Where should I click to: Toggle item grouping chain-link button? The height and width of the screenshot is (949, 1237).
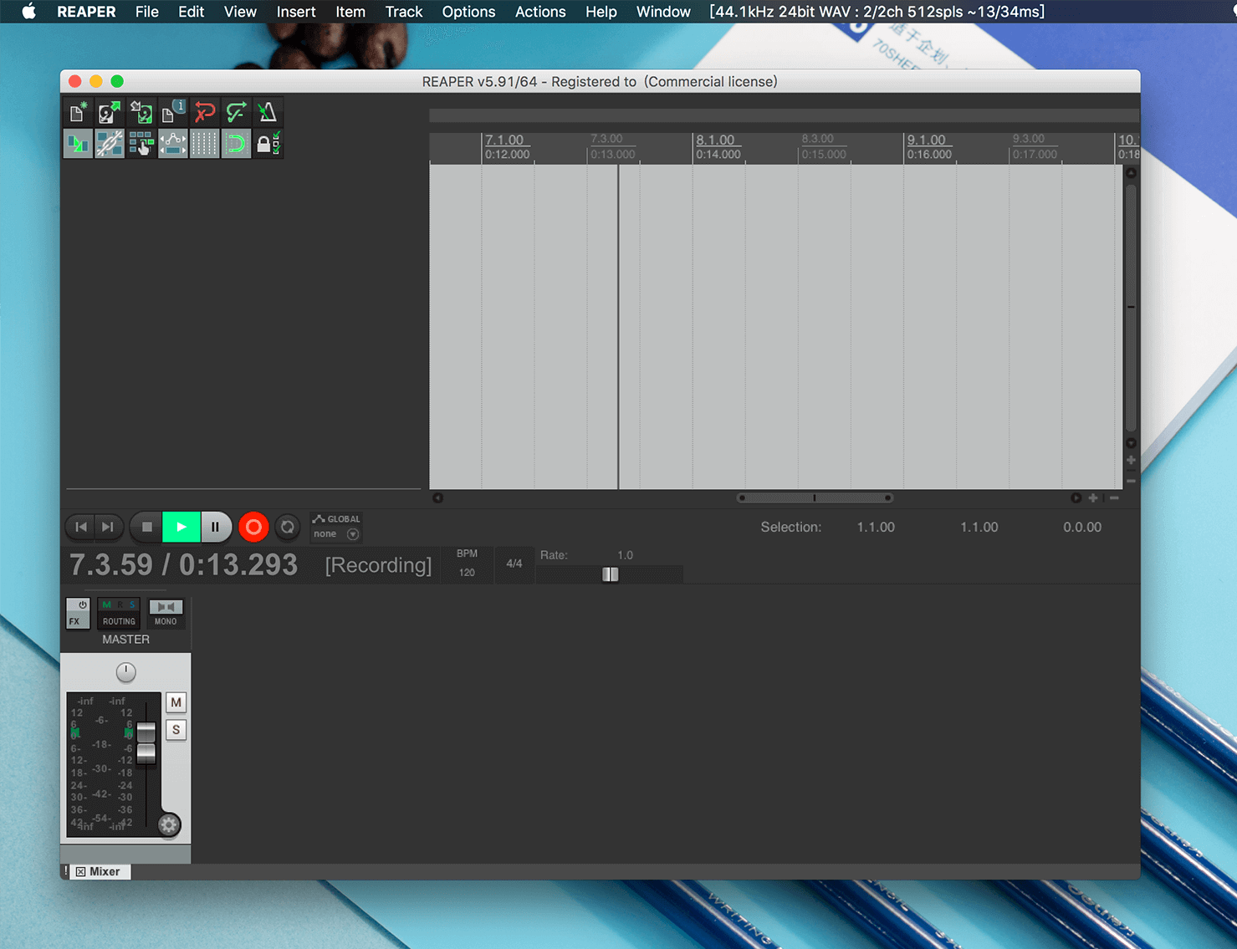point(110,144)
